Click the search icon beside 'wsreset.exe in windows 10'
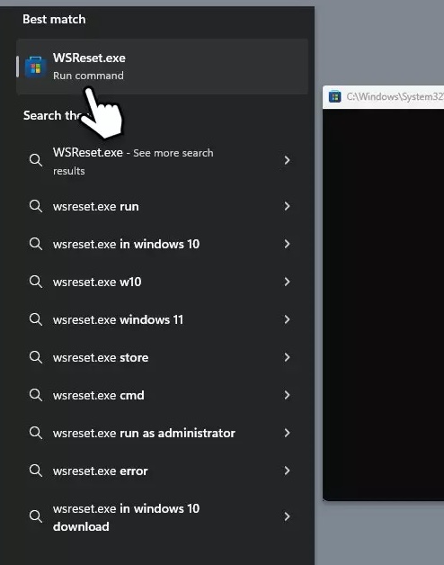The image size is (444, 565). click(36, 244)
